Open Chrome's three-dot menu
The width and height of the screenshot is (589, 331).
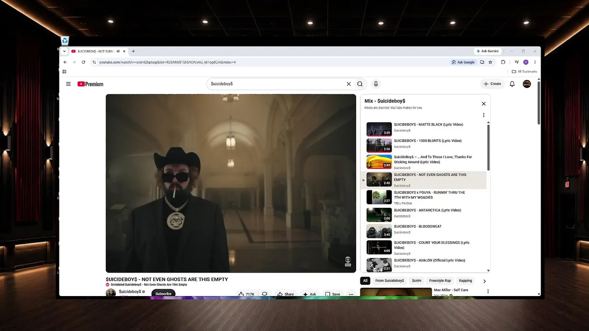[535, 62]
